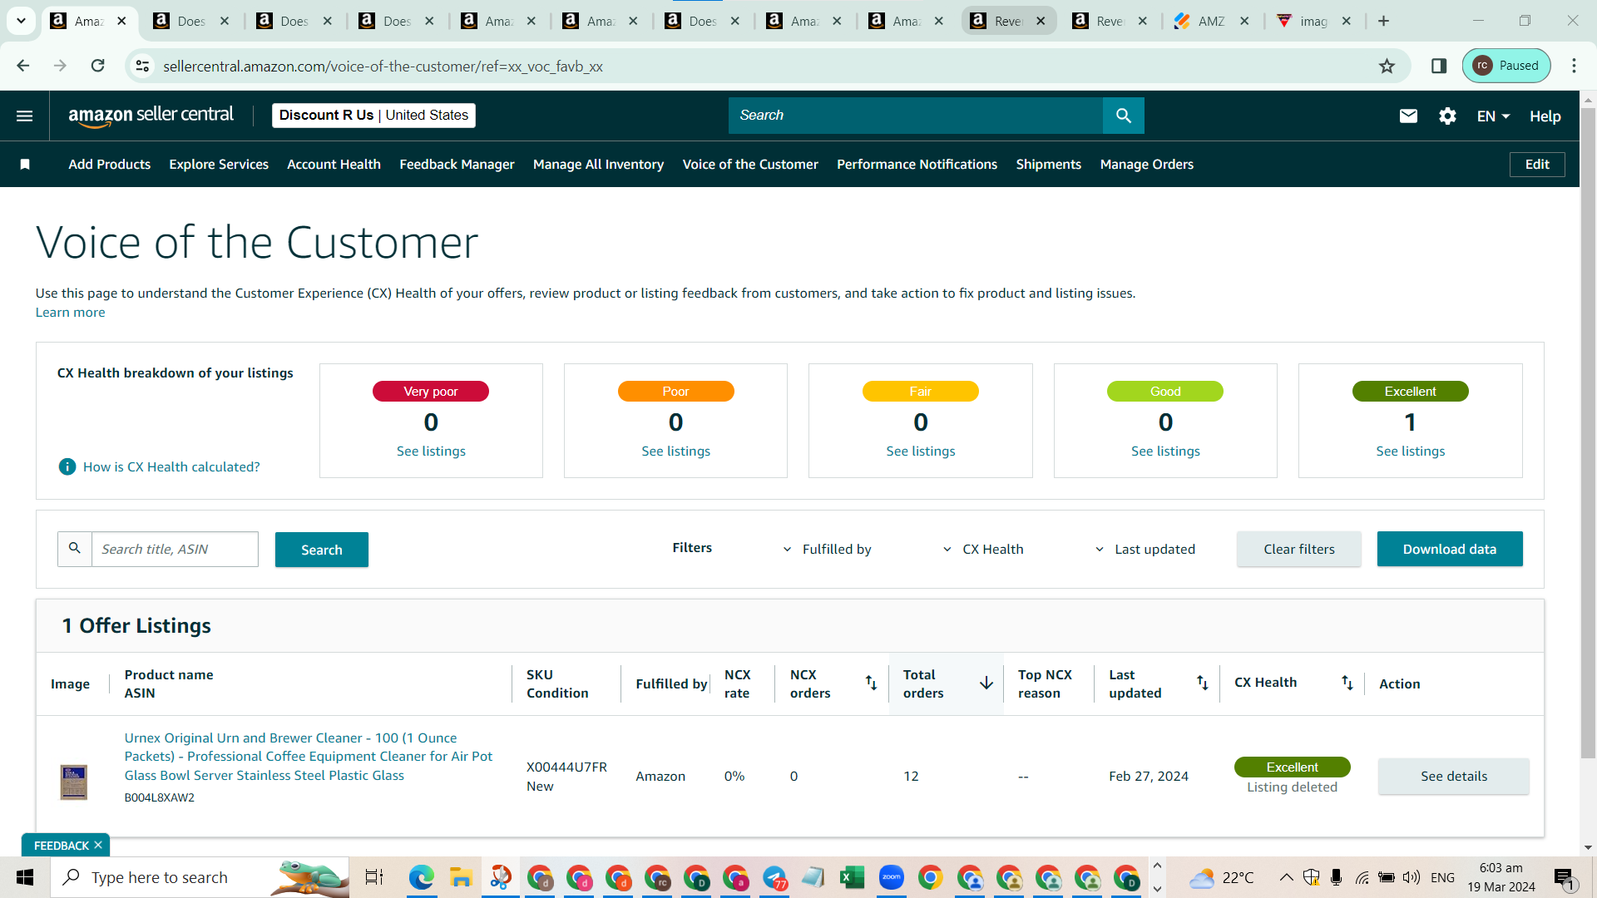View site information icon in address bar
The image size is (1597, 898).
click(142, 66)
